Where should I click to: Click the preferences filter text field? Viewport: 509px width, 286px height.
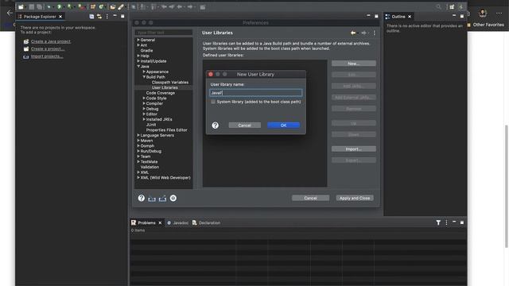pyautogui.click(x=164, y=33)
